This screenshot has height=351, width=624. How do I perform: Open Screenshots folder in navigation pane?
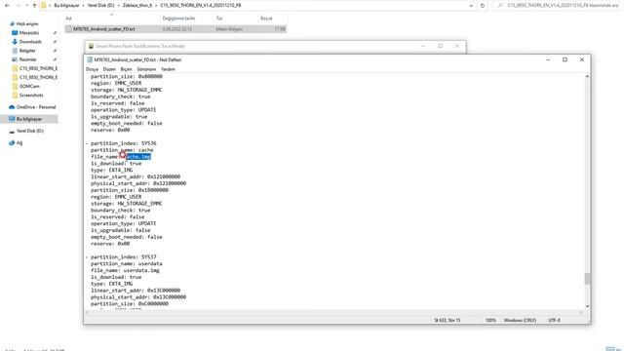(31, 96)
